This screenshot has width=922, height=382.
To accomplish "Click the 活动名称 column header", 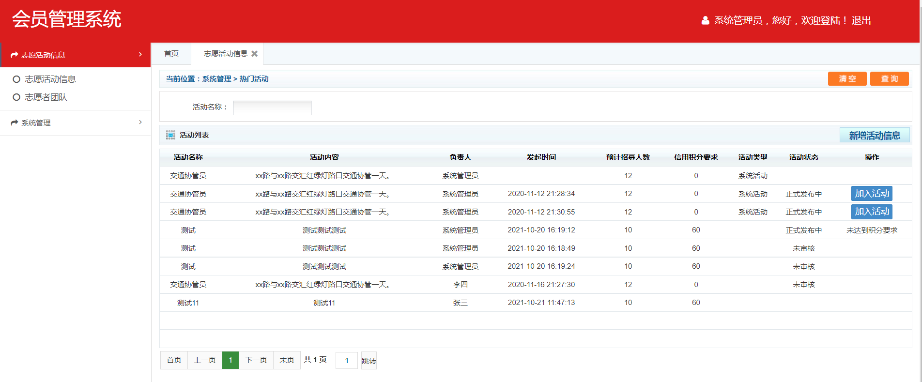I will pos(188,157).
